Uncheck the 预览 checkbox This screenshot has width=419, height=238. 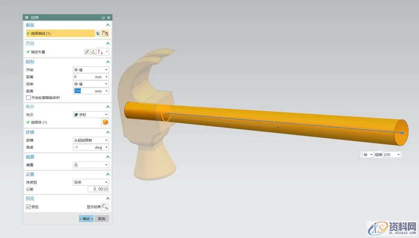(x=28, y=207)
